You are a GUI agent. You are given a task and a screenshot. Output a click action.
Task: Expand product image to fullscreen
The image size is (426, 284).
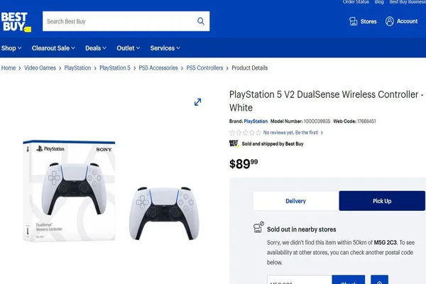click(x=198, y=102)
